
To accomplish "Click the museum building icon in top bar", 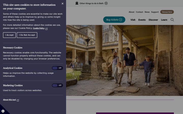I will pyautogui.click(x=77, y=3).
